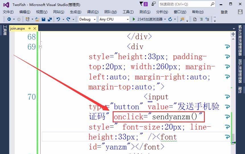Click the greyed Navigate Forward arrow
This screenshot has height=154, width=245.
point(18,19)
